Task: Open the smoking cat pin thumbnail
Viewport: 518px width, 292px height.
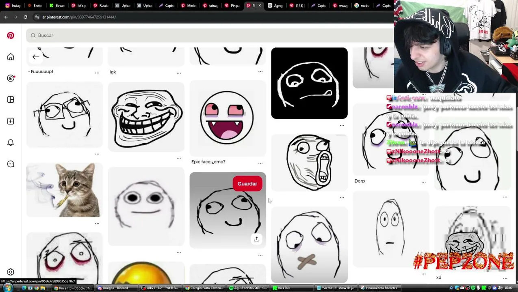Action: (65, 190)
